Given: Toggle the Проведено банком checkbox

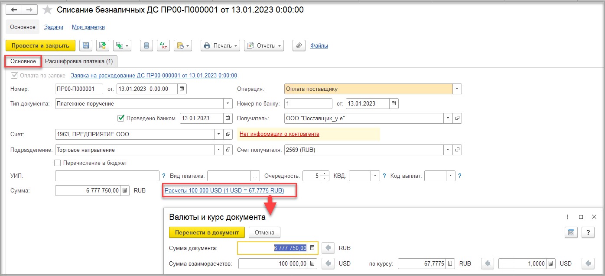Looking at the screenshot, I should coord(121,118).
